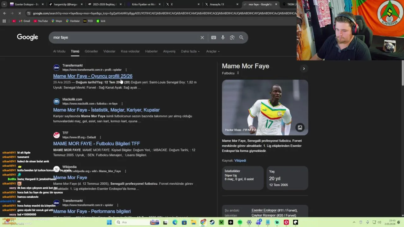Open Spotify from the taskbar

[x=240, y=222]
